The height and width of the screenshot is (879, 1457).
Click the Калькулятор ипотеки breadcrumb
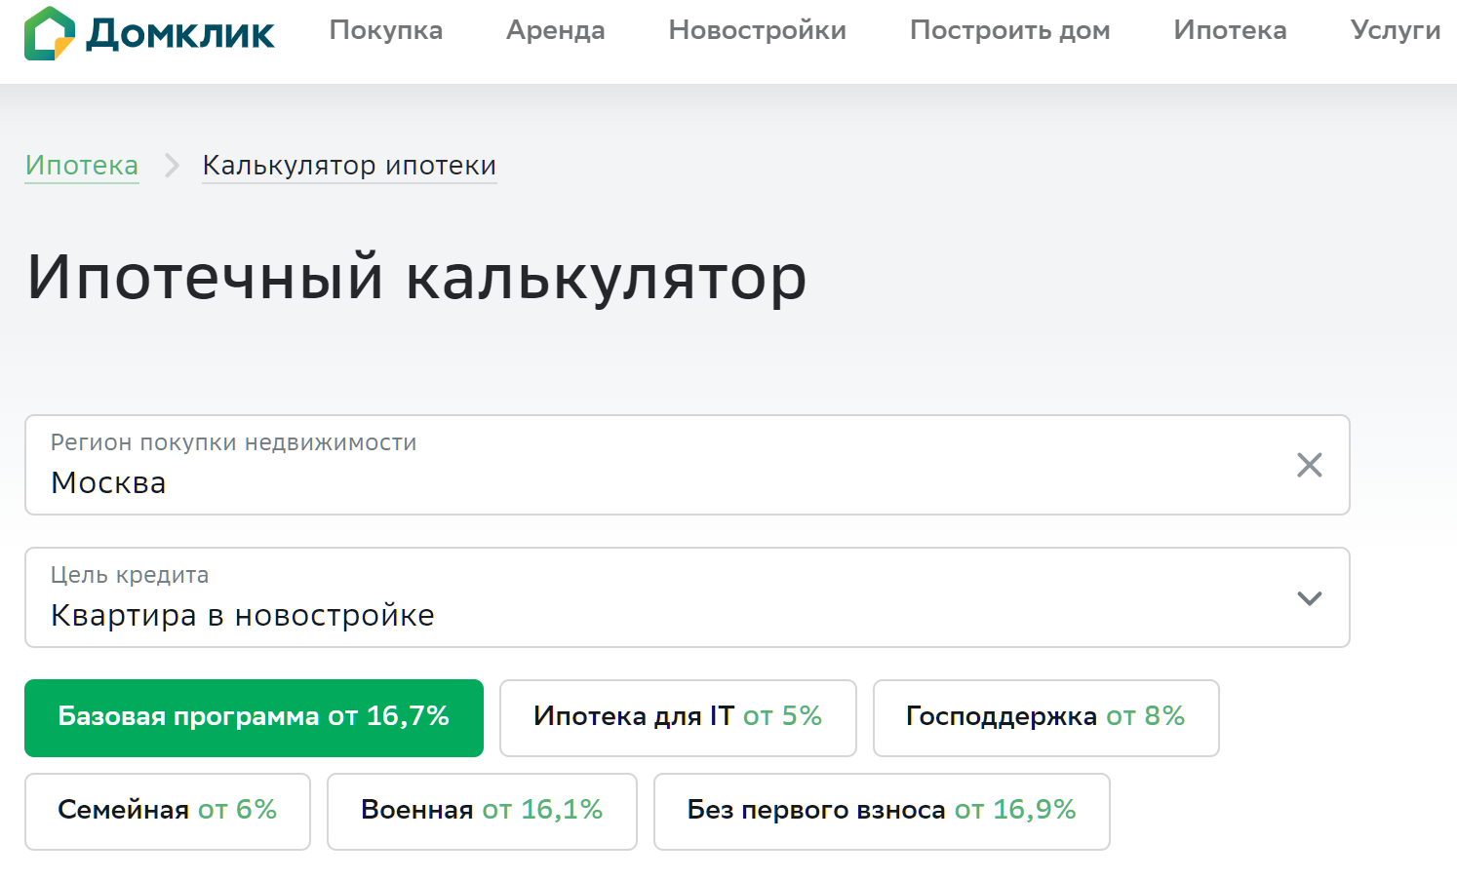pyautogui.click(x=349, y=166)
